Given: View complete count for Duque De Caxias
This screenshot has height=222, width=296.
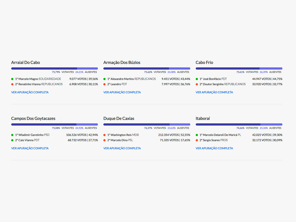Looking at the screenshot, I should [122, 148].
